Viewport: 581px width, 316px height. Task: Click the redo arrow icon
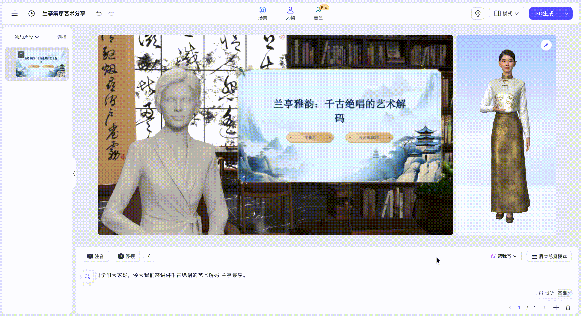[x=111, y=13]
